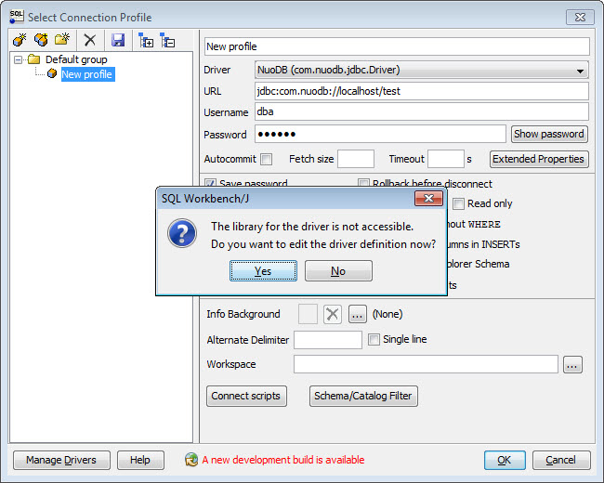Viewport: 604px width, 483px height.
Task: Confirm with the OK button
Action: click(x=505, y=460)
